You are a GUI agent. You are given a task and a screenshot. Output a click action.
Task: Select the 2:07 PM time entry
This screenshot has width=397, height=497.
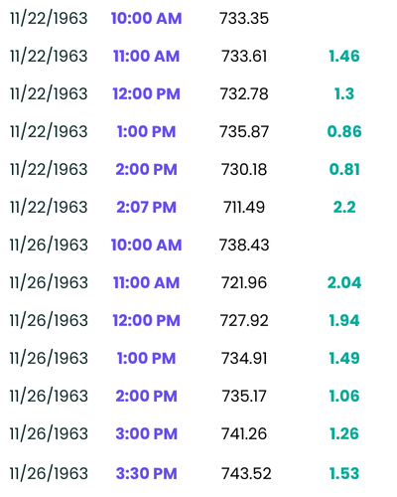click(146, 207)
